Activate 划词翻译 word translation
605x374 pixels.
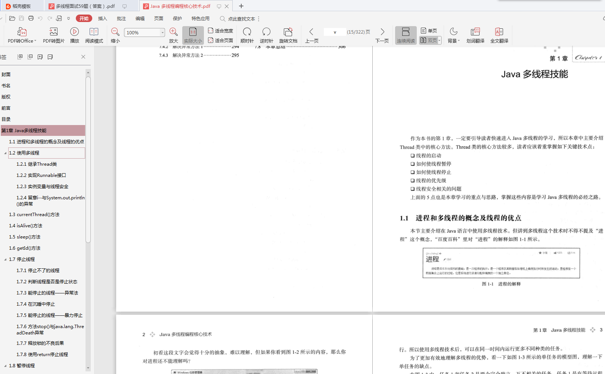tap(475, 35)
